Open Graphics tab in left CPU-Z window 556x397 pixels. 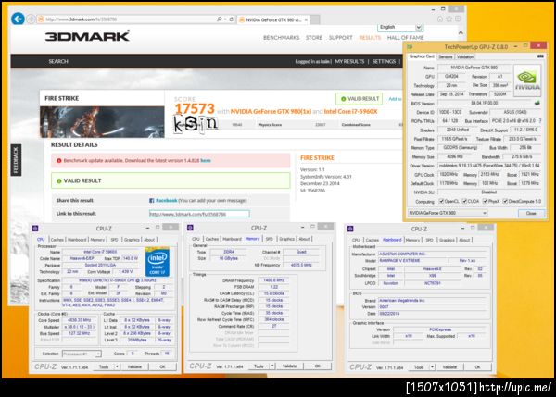[132, 240]
